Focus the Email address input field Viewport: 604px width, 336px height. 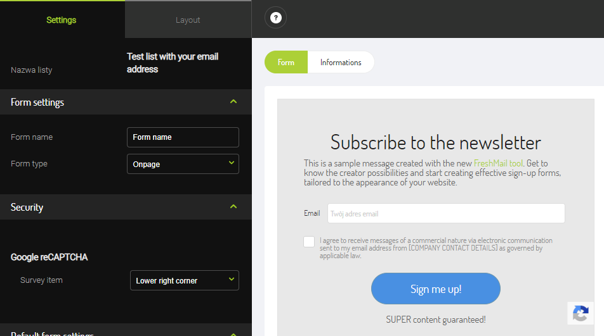point(445,214)
